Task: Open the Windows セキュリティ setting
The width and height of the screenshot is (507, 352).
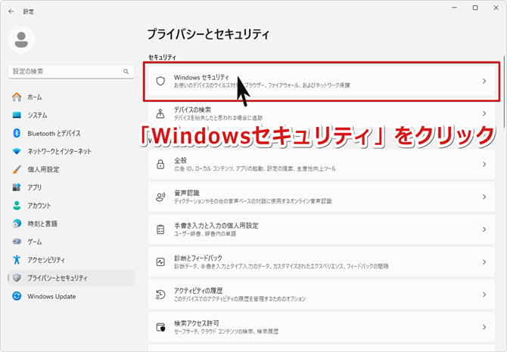Action: [322, 81]
